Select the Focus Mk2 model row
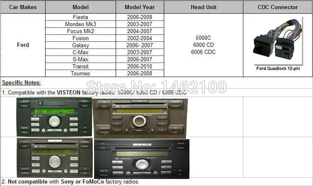Image resolution: width=313 pixels, height=186 pixels. pos(80,31)
